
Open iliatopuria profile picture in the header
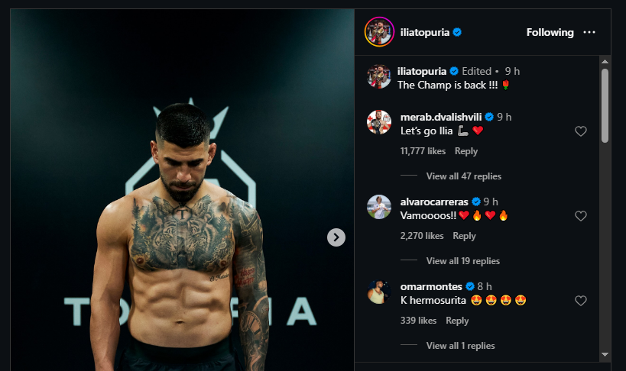tap(379, 32)
